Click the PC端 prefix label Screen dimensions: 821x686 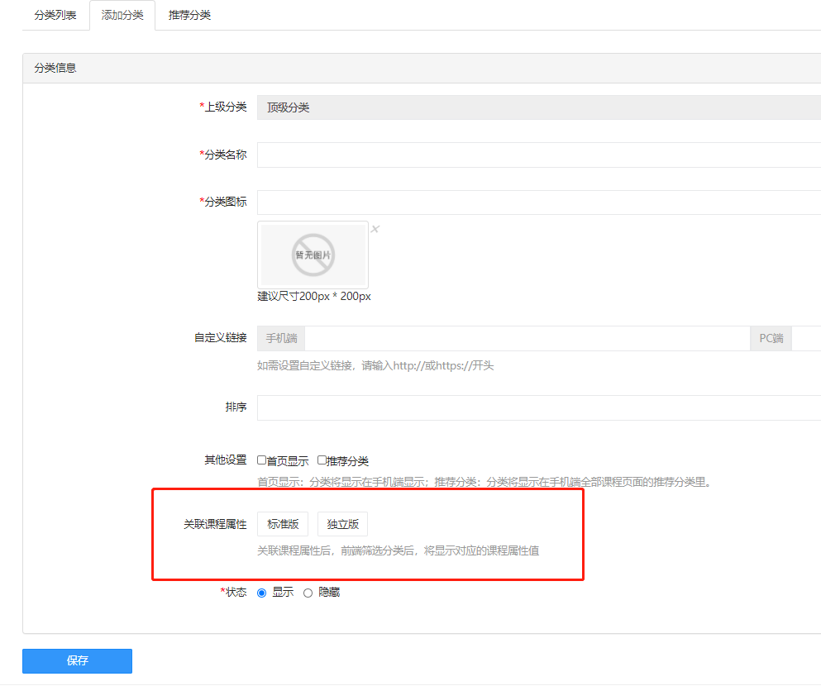pyautogui.click(x=771, y=339)
